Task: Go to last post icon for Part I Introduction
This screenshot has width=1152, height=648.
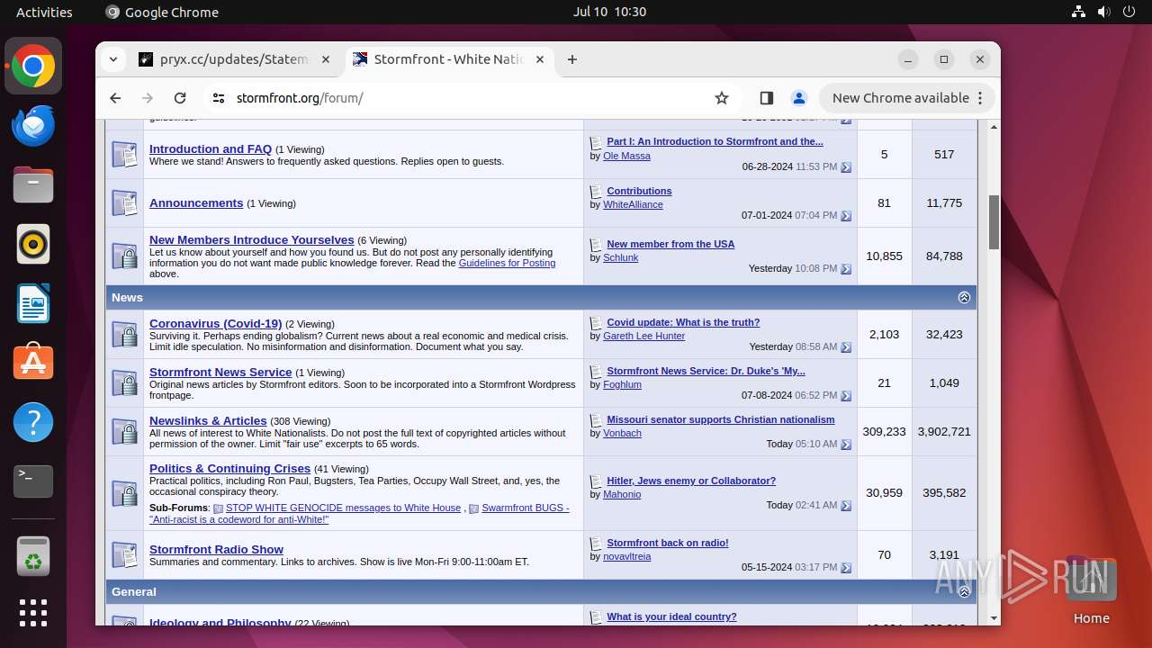Action: pos(846,167)
